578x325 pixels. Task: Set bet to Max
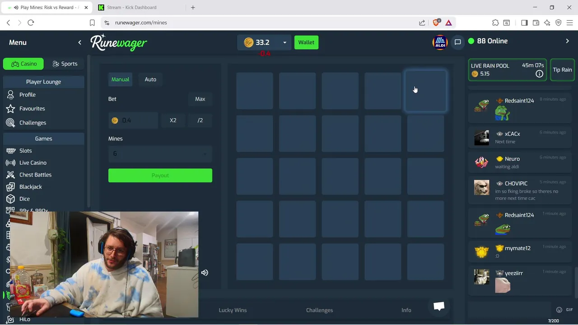coord(200,99)
